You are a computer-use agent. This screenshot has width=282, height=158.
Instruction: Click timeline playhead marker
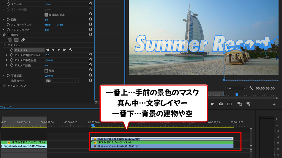[x=93, y=125]
